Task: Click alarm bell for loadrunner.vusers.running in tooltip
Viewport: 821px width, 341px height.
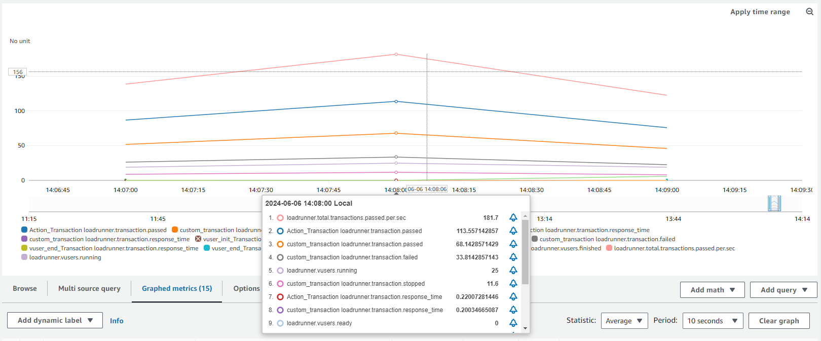Action: point(513,271)
